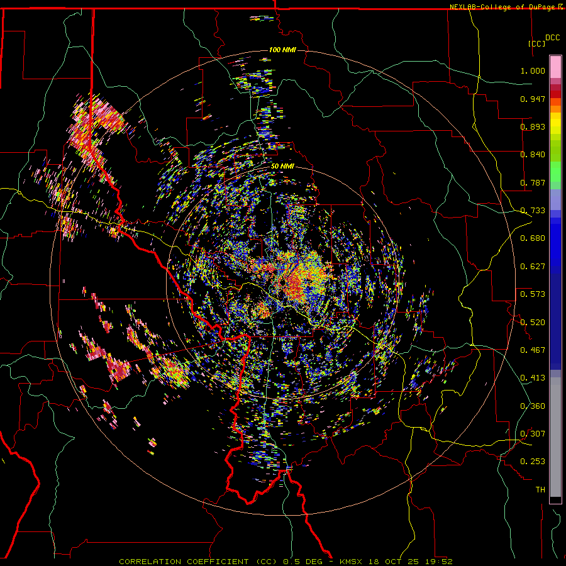Select the 0.680 legend value
The image size is (566, 566).
pos(533,238)
